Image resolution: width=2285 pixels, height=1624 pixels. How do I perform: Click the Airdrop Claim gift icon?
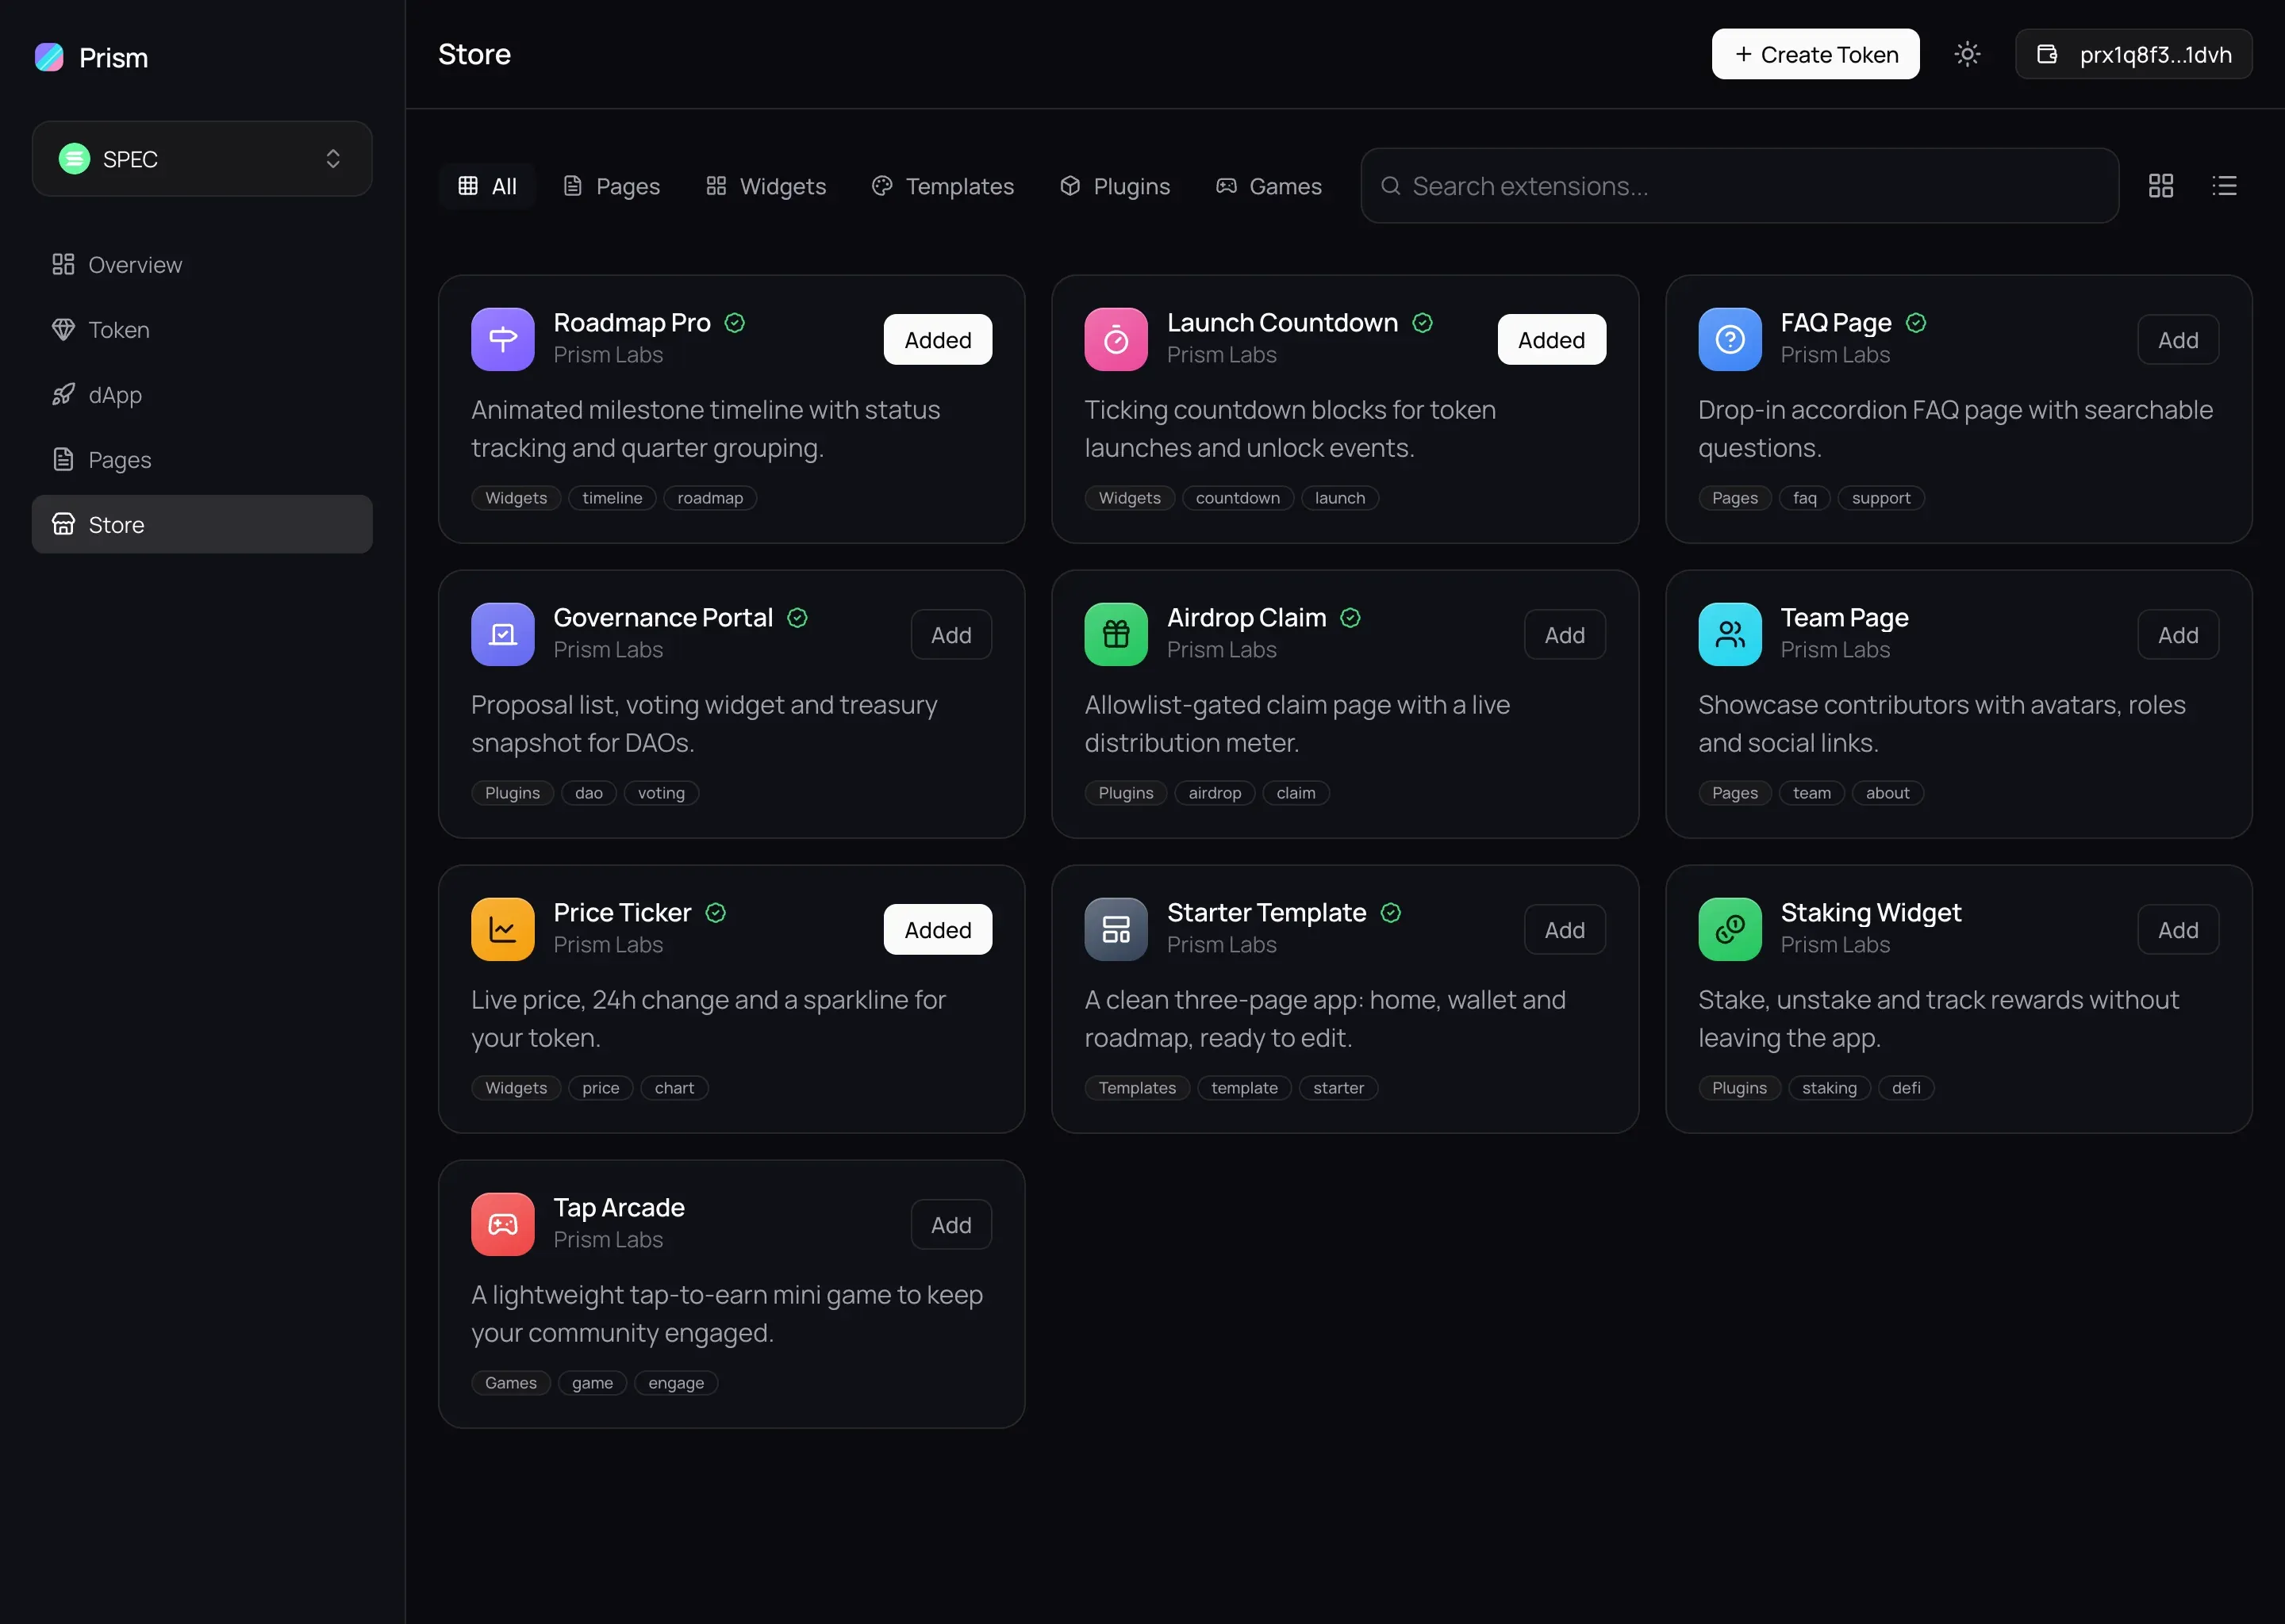point(1116,635)
